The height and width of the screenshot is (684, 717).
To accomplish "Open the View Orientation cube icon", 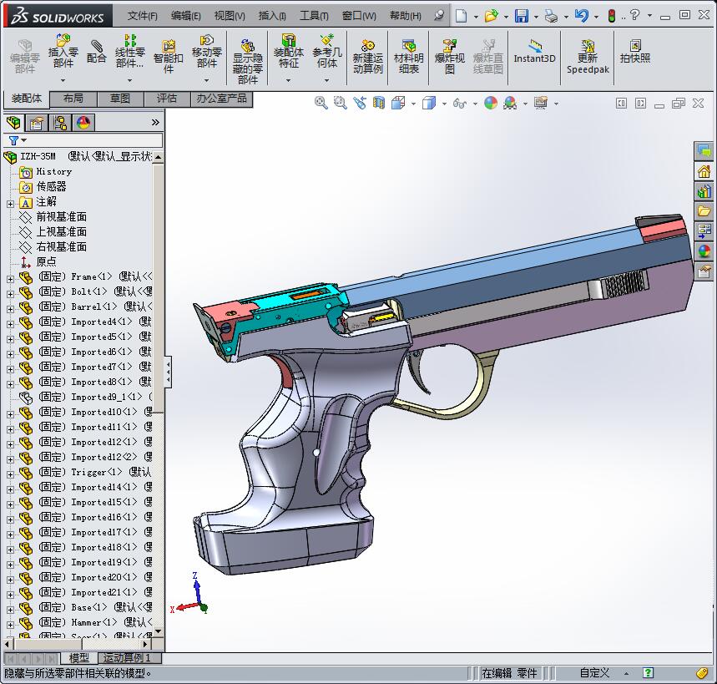I will coord(398,103).
